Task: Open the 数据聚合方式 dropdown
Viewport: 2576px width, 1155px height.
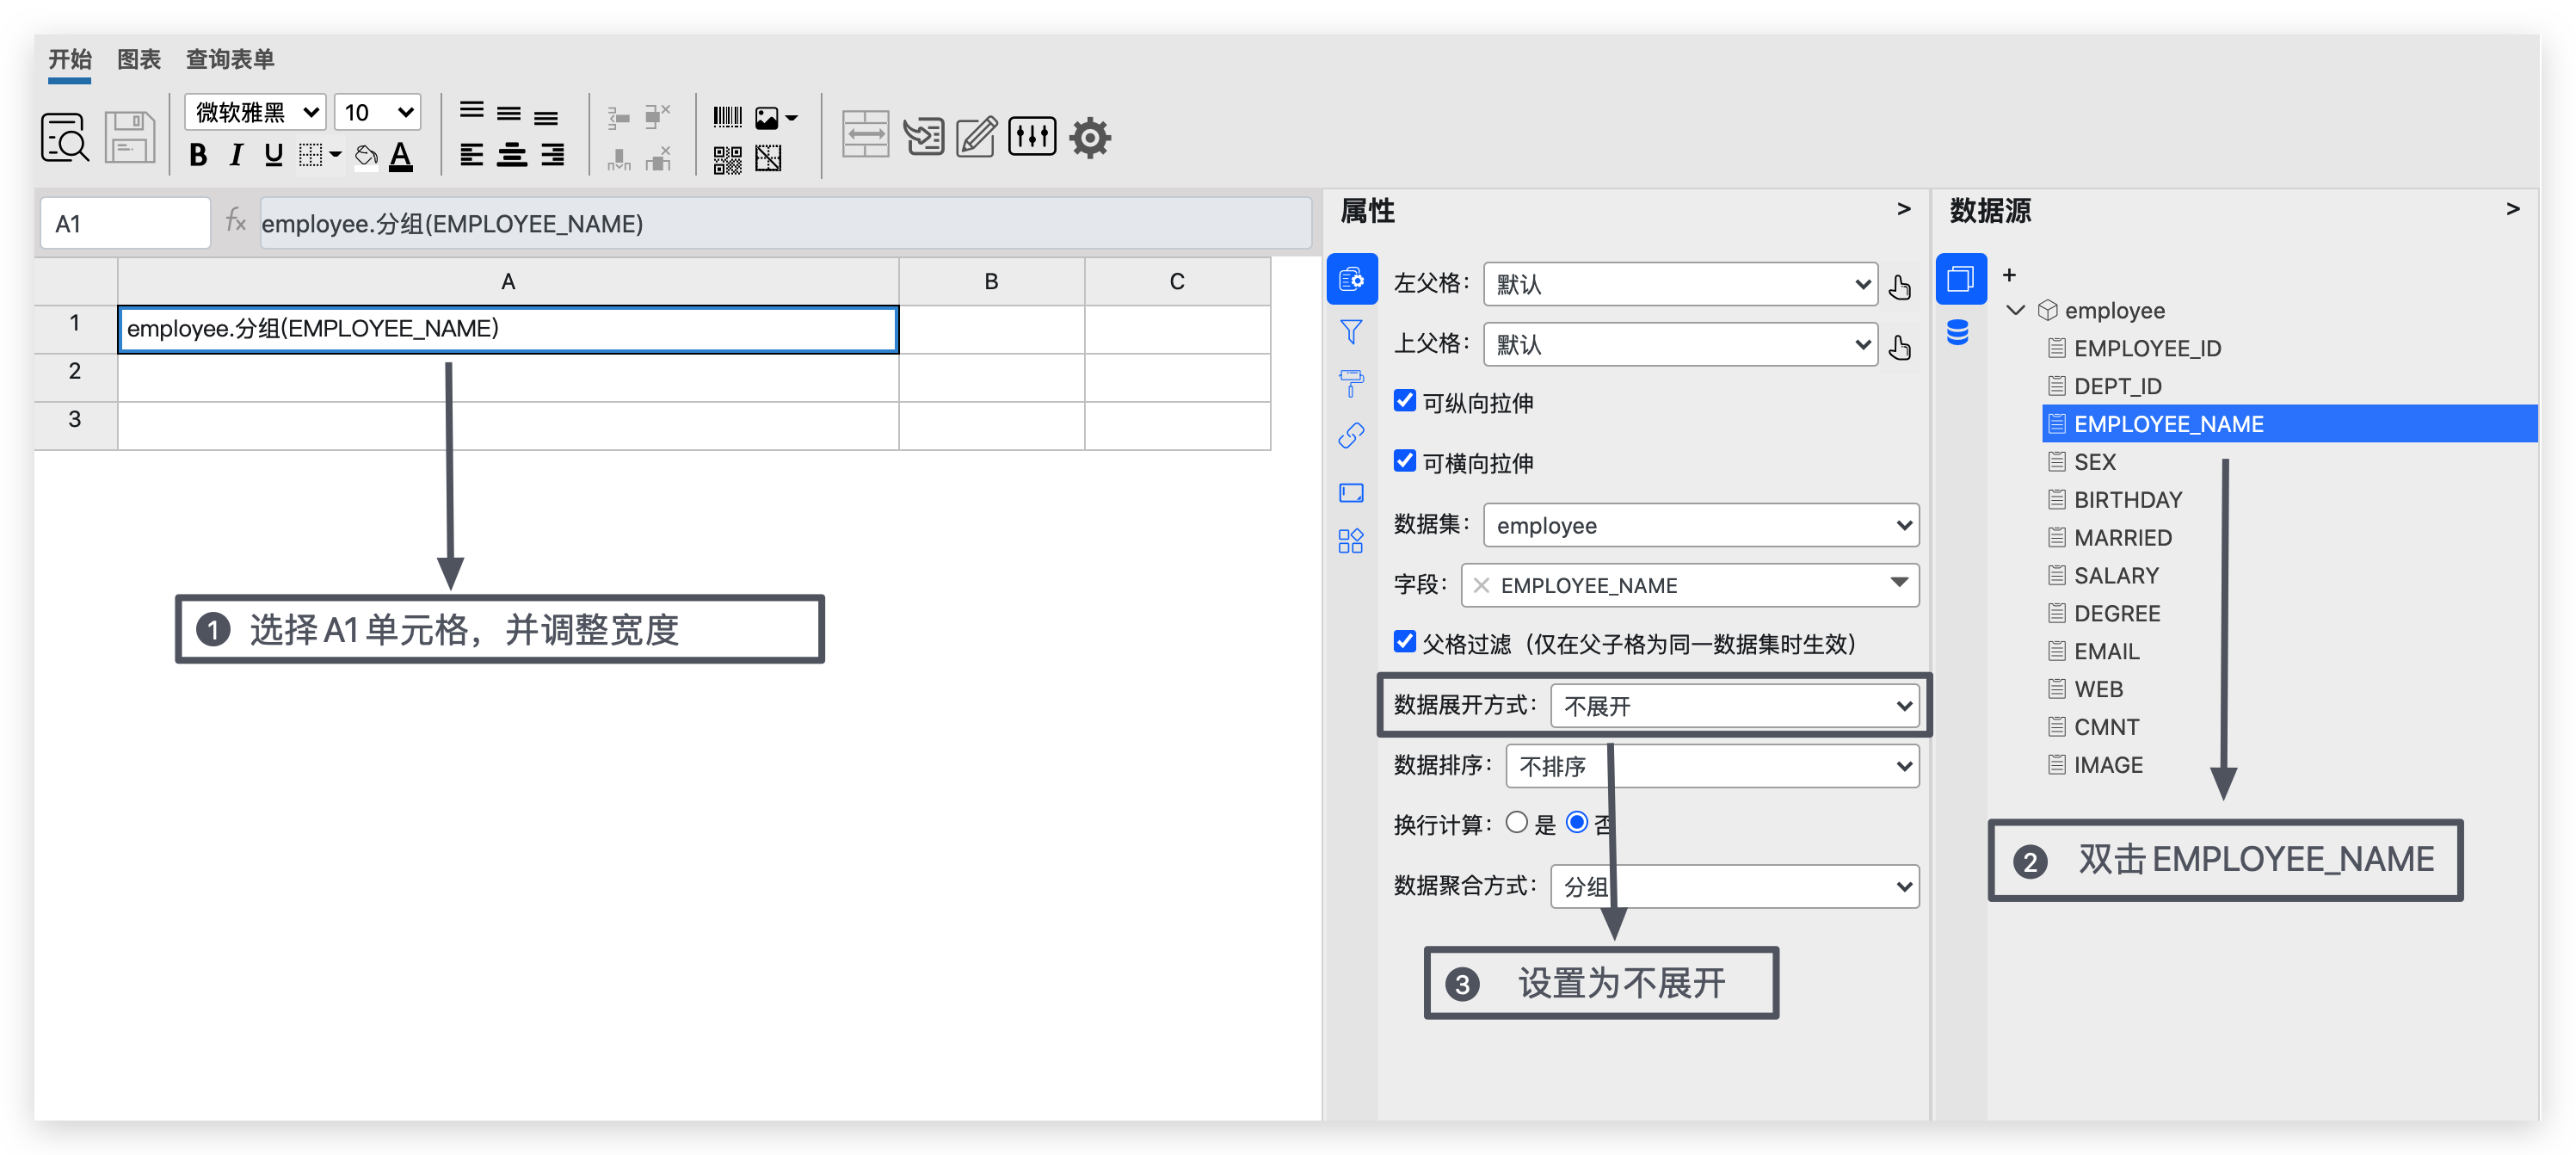Action: coord(1734,886)
